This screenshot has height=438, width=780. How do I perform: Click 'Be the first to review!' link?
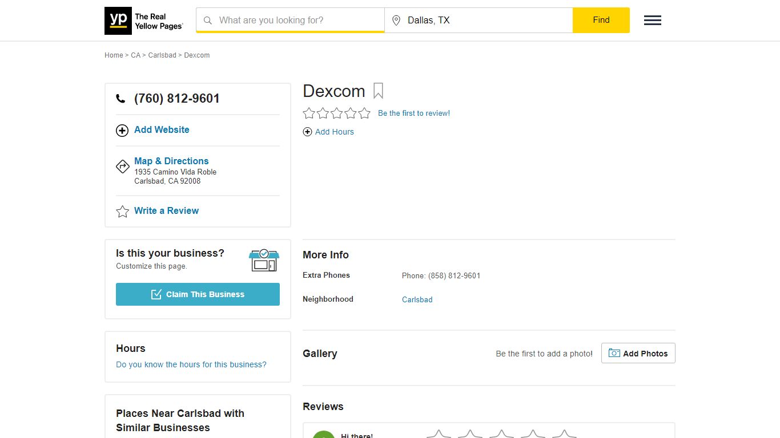pos(414,113)
